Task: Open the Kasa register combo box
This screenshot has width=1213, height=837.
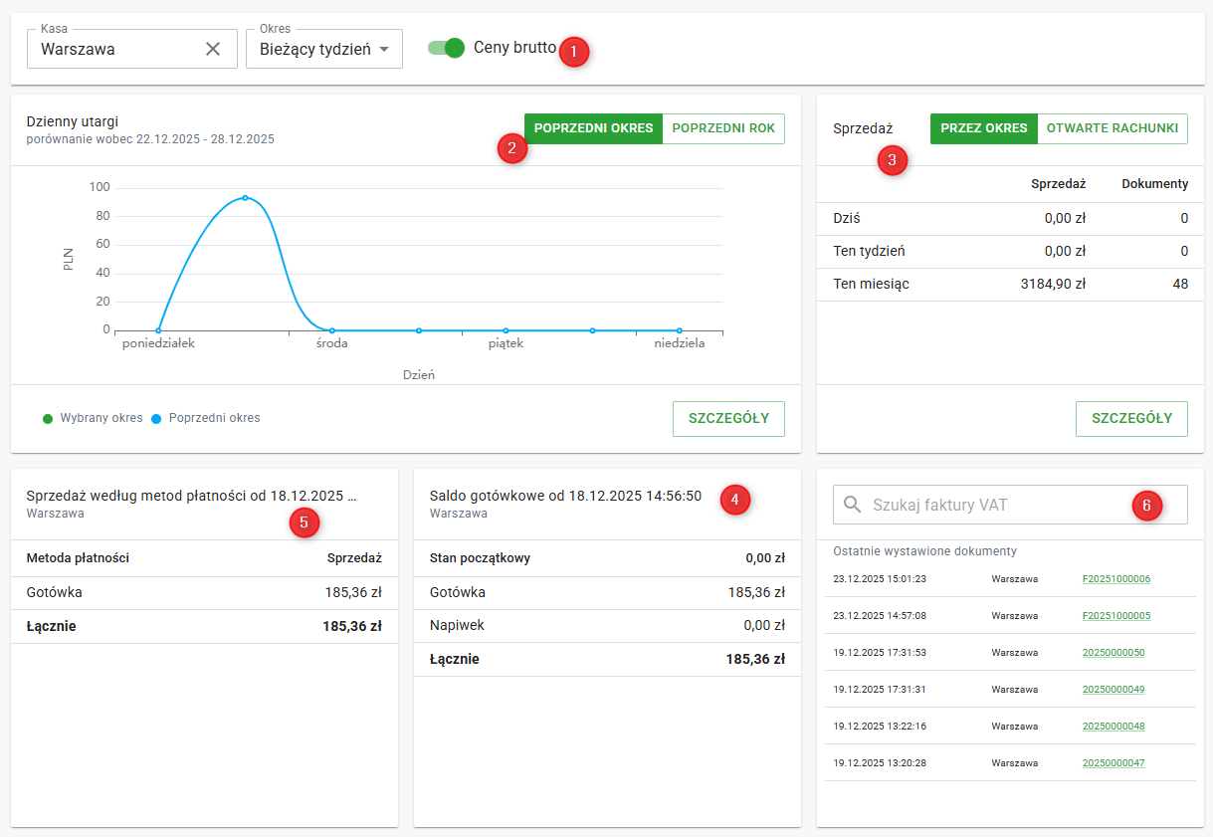Action: (x=117, y=49)
